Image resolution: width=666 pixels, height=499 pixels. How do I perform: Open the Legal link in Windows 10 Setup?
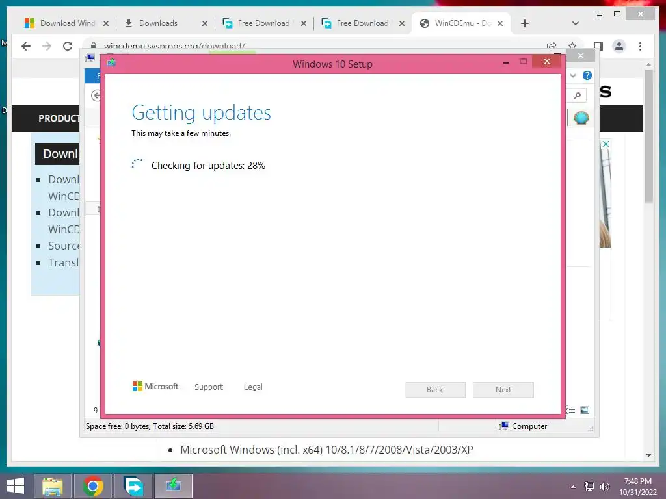coord(253,387)
